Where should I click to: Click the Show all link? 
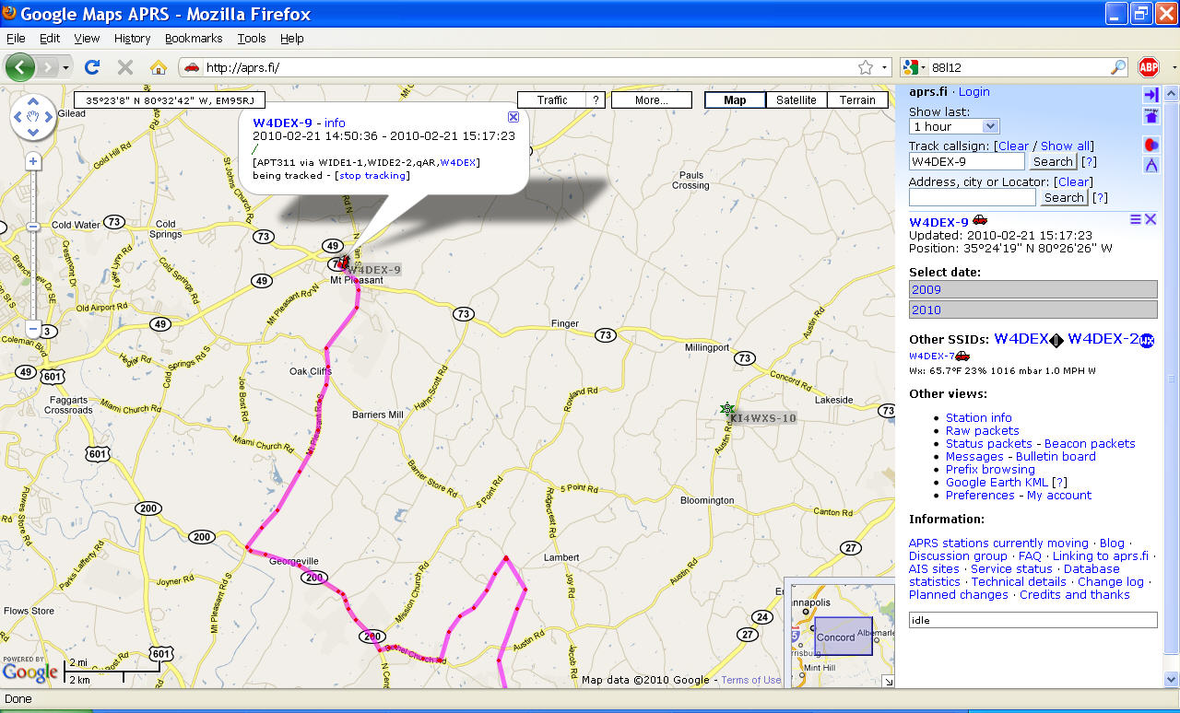coord(1066,146)
